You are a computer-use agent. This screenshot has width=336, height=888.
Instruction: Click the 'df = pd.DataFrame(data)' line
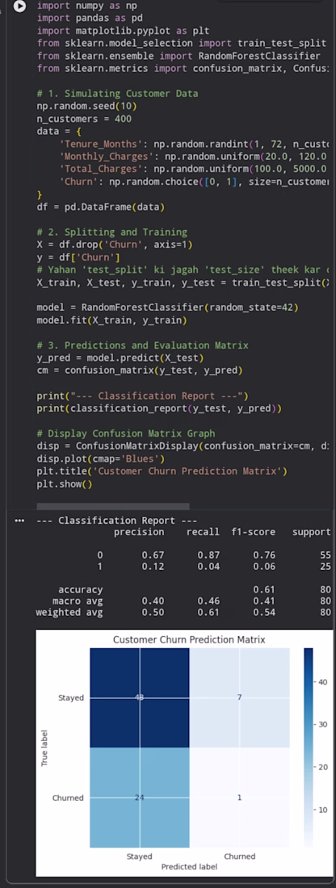click(x=101, y=207)
